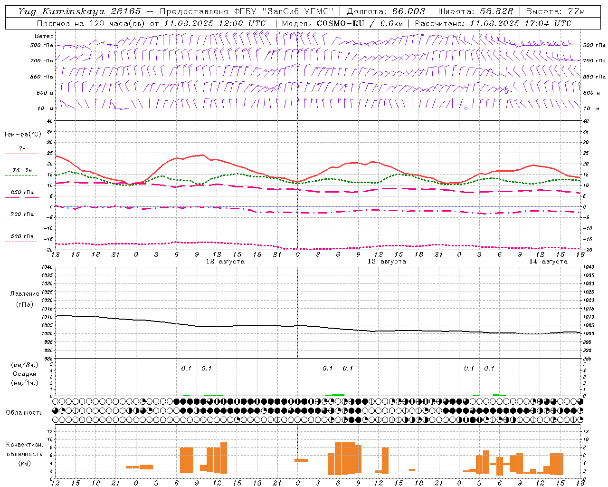Click the 12 августа date label
This screenshot has width=608, height=487.
(225, 262)
